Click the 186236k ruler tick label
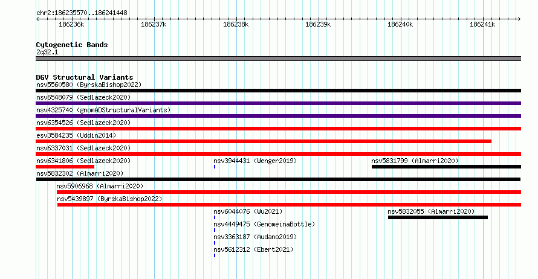 click(71, 25)
